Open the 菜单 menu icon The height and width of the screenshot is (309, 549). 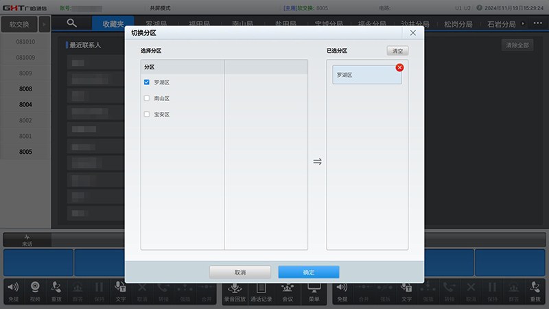(314, 290)
